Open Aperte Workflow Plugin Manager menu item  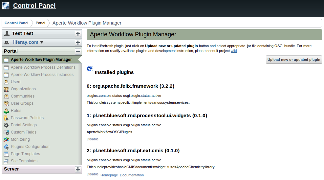(41, 60)
